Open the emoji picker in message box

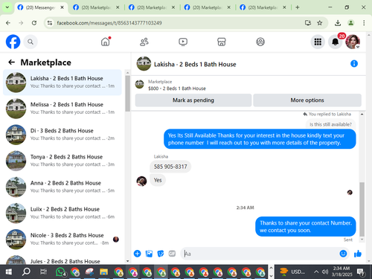pos(343,254)
